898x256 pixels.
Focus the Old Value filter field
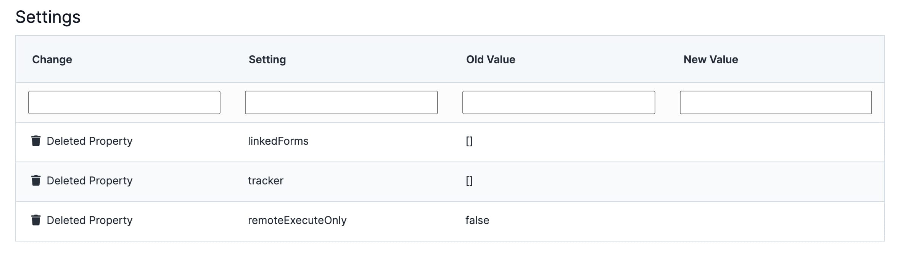pyautogui.click(x=559, y=102)
